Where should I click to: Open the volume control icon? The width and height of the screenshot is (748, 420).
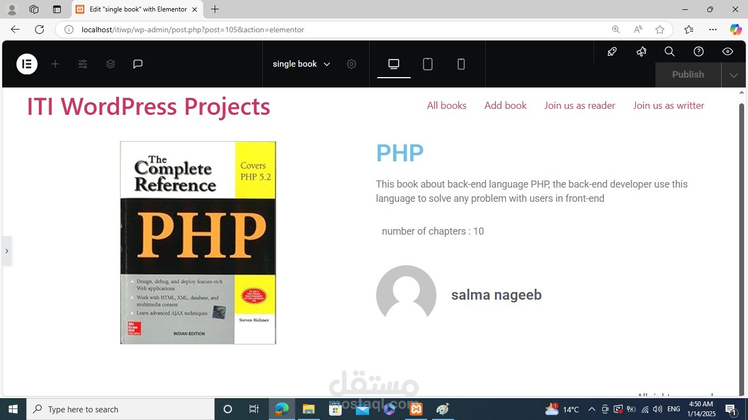click(658, 409)
